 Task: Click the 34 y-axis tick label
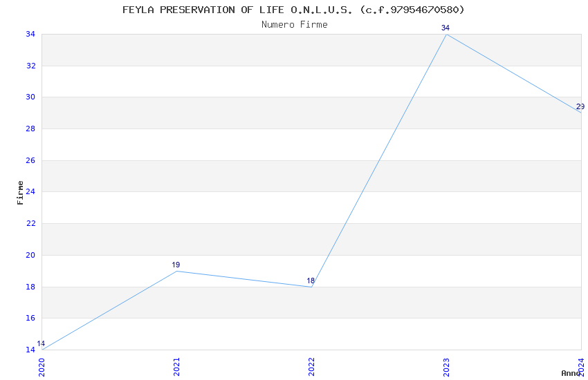(30, 34)
